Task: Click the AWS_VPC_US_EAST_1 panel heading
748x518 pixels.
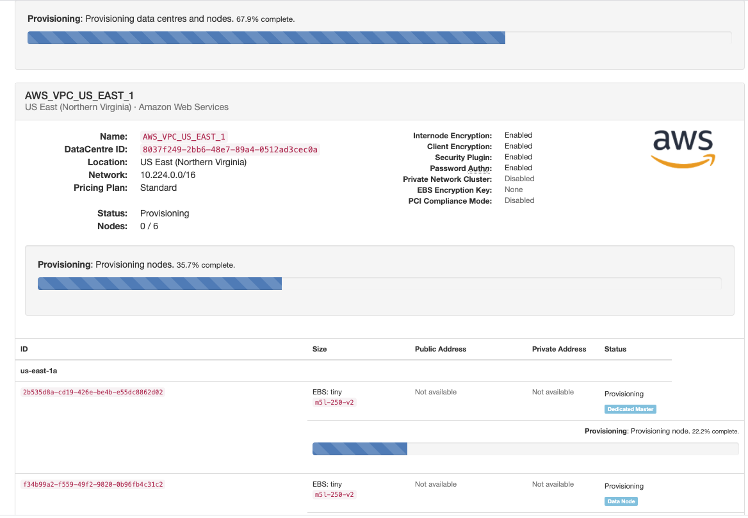Action: (79, 95)
